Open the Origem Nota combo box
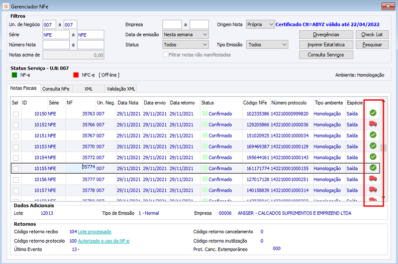The image size is (398, 264). click(x=260, y=24)
